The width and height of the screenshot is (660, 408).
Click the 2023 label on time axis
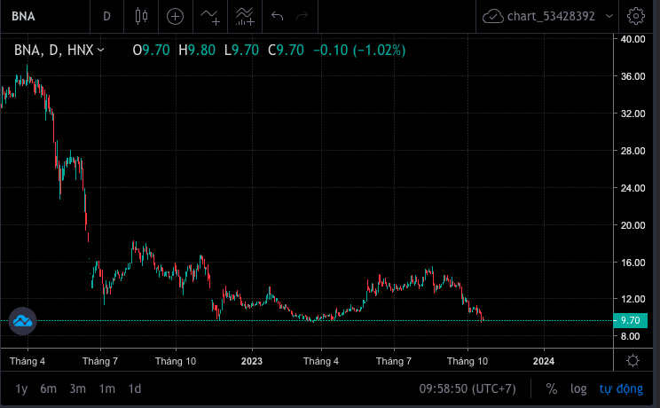252,361
